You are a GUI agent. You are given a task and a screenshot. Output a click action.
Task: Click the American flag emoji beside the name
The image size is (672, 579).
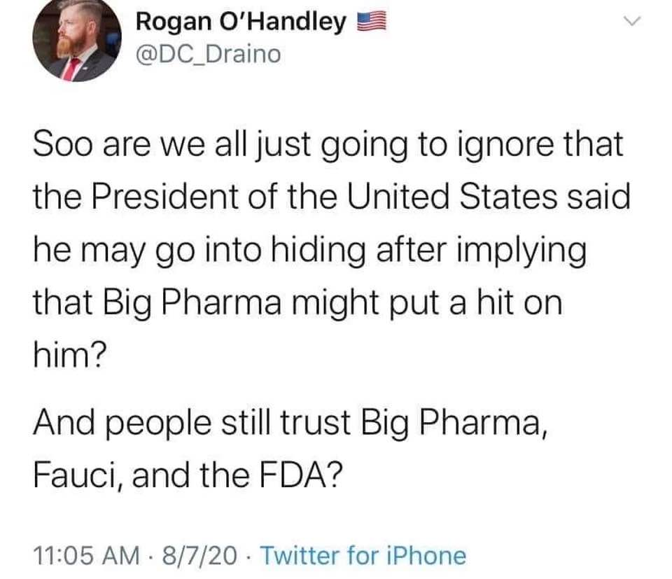point(372,22)
